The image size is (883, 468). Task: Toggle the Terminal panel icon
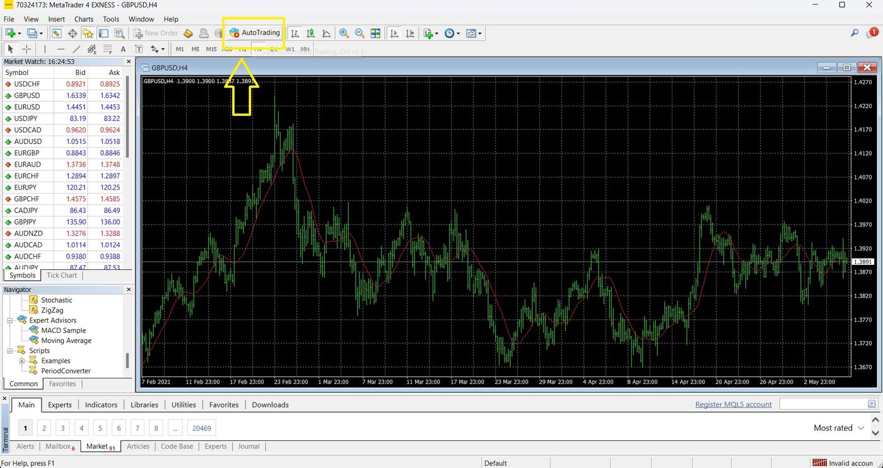click(103, 33)
